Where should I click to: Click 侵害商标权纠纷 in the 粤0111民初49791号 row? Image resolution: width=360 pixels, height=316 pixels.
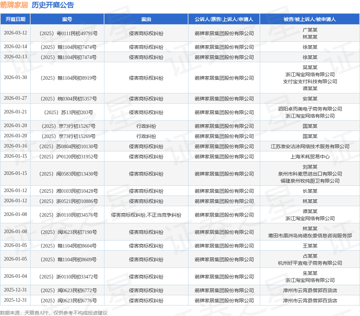click(146, 33)
